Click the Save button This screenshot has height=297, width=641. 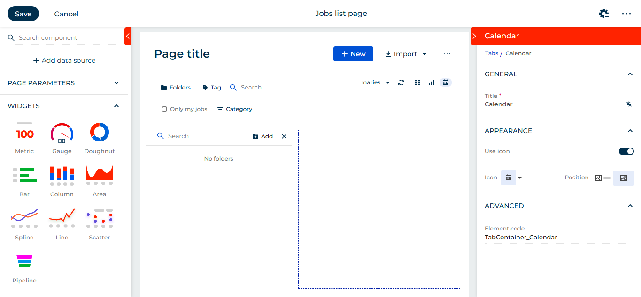[x=23, y=14]
